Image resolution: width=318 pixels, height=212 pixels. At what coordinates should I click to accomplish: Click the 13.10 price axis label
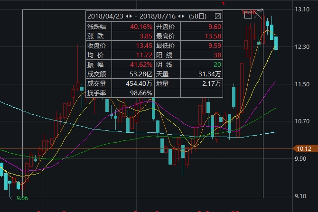(302, 9)
